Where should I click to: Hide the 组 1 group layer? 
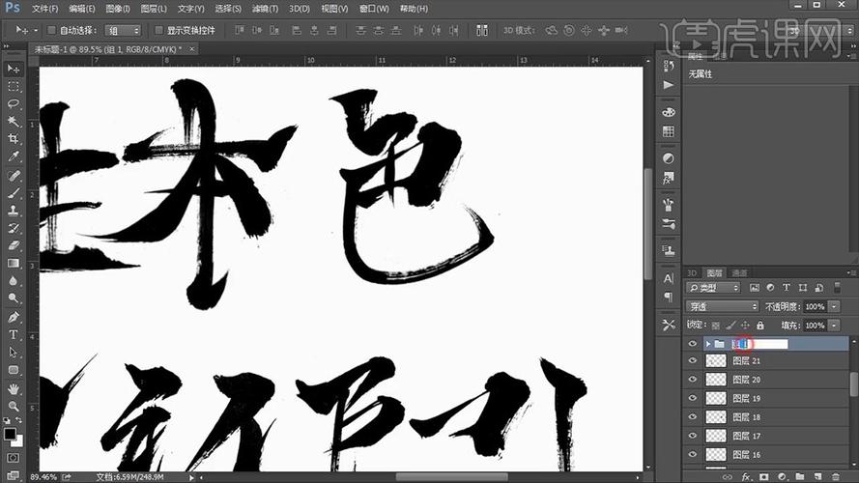tap(693, 344)
